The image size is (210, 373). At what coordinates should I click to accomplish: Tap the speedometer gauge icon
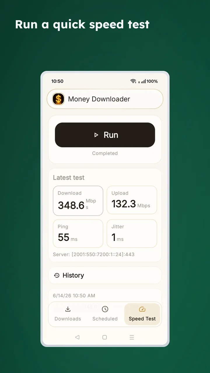(x=142, y=309)
